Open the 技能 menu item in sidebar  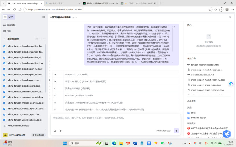[9, 31]
